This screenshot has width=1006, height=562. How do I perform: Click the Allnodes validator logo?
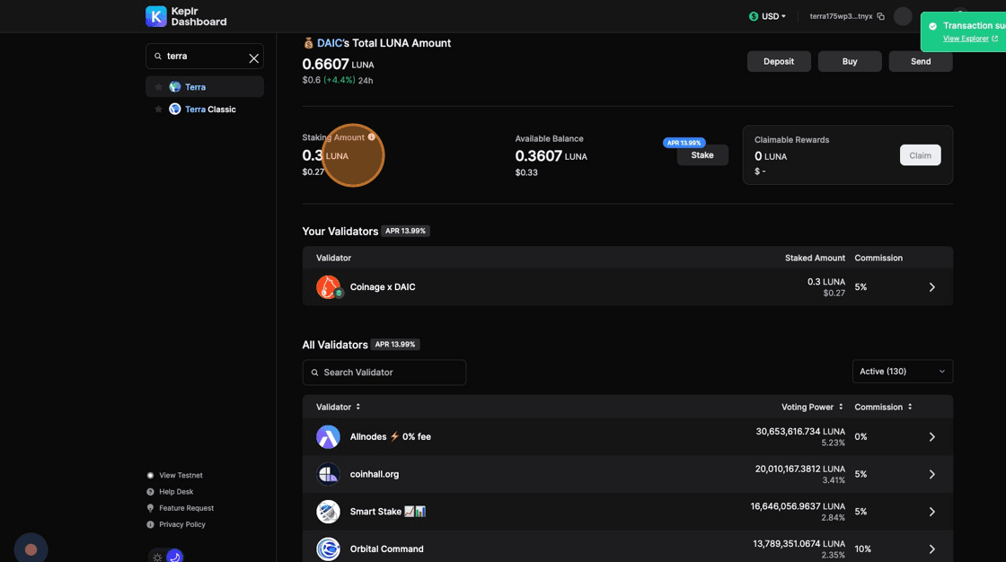coord(328,437)
